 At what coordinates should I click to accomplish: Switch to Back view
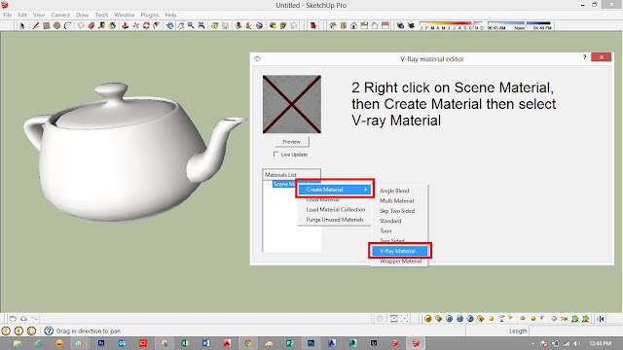point(375,26)
